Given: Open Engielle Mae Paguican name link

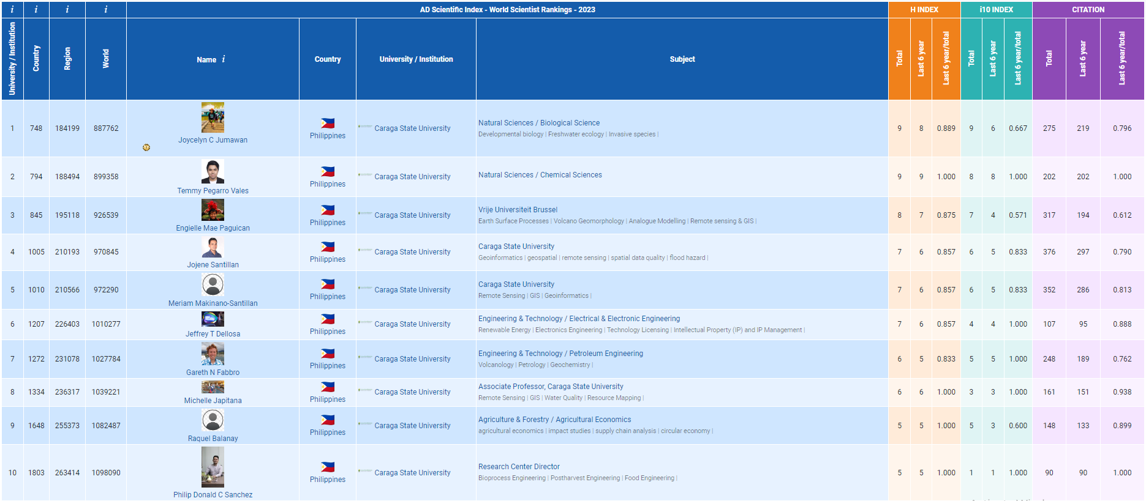Looking at the screenshot, I should pyautogui.click(x=213, y=228).
